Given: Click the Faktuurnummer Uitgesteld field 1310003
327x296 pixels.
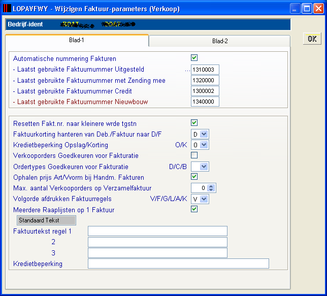Looking at the screenshot, I should [x=205, y=70].
